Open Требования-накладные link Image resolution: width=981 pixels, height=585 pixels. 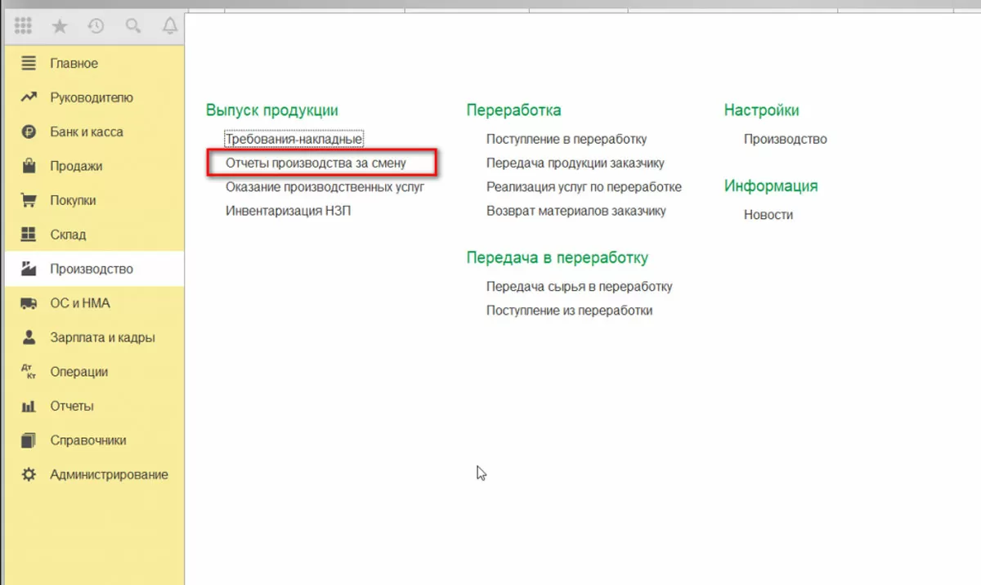293,139
